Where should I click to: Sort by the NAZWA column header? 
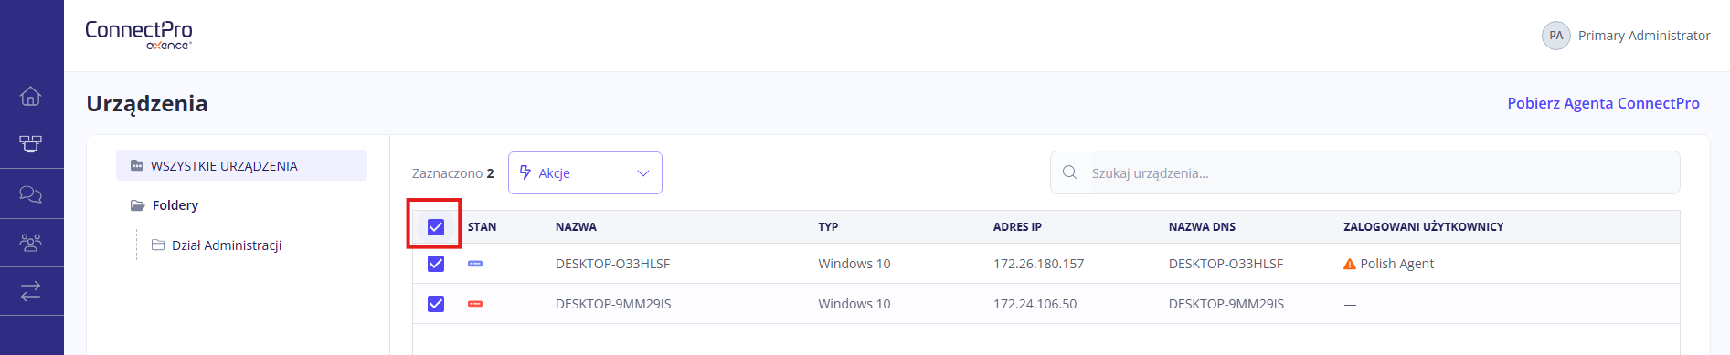point(576,227)
